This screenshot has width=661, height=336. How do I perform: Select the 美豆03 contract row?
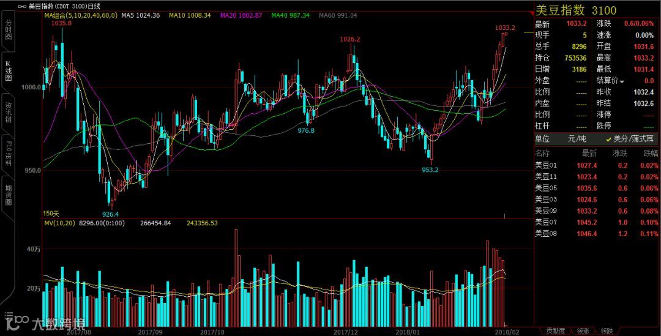click(x=597, y=200)
